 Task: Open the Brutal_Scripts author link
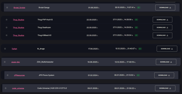(x=19, y=8)
